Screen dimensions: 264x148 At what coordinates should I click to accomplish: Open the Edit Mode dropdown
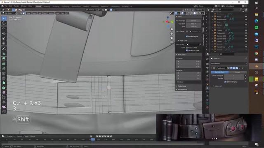(9, 13)
